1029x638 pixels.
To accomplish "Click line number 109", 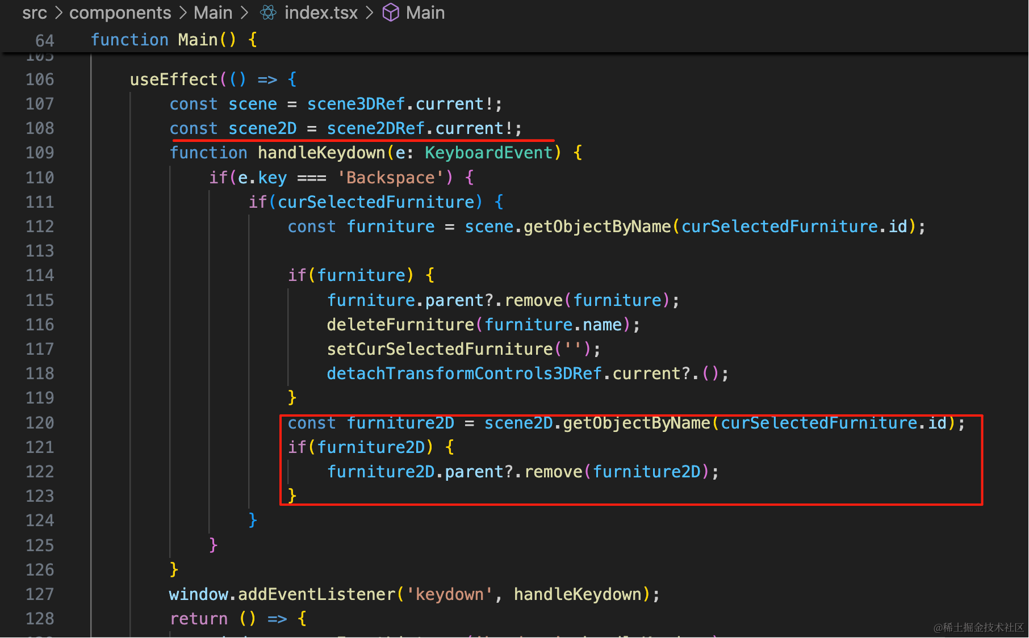I will [x=40, y=153].
